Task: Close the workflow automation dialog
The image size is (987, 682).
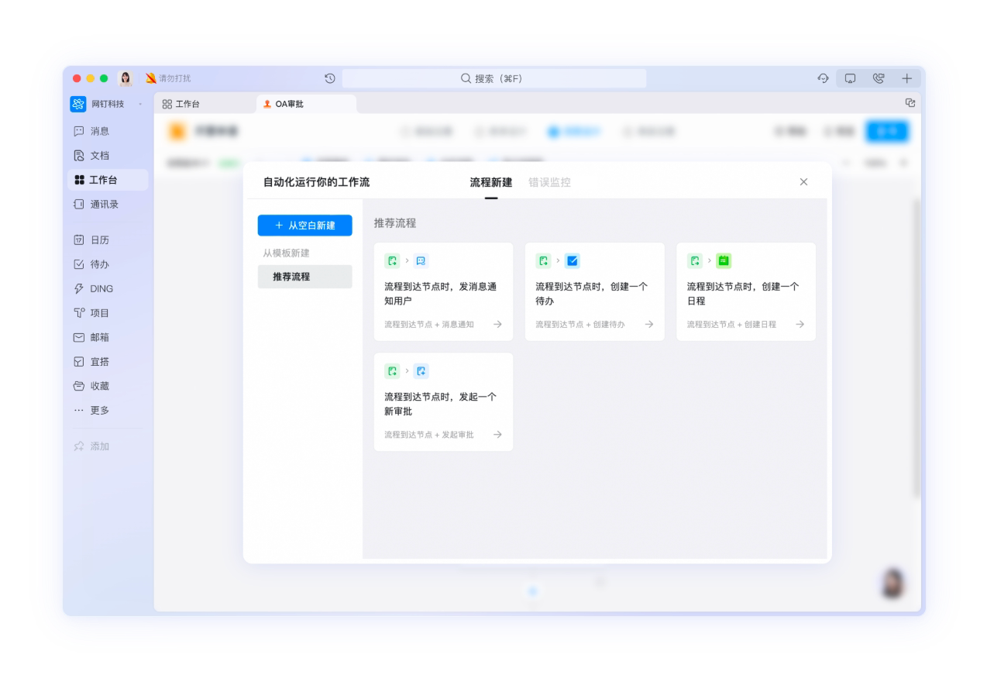Action: click(x=803, y=182)
